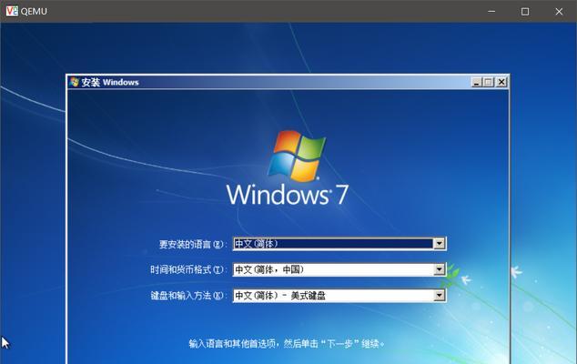Minimize the 安装 Windows dialog
Viewport: 577px width, 364px height.
click(477, 82)
